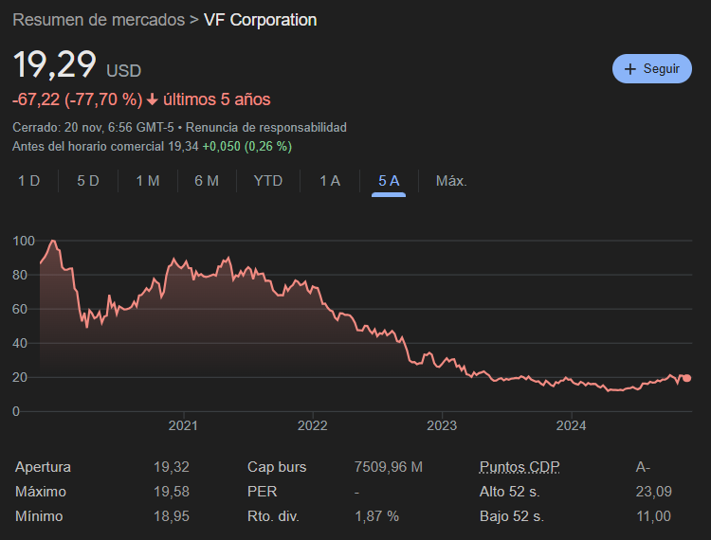Open the Máx. full history tab
Screen dimensions: 711x540
451,181
